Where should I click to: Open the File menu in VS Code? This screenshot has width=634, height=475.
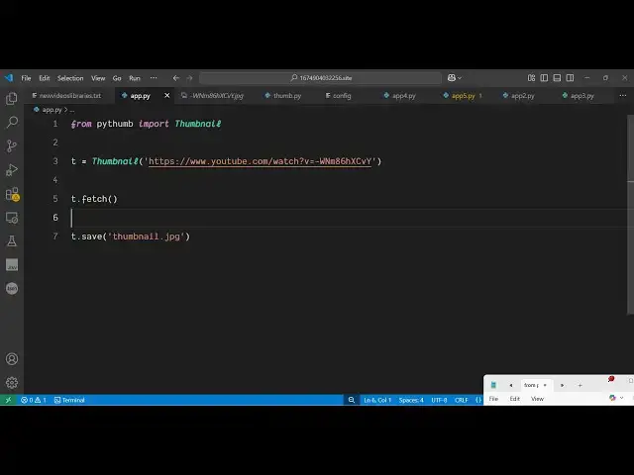point(27,78)
